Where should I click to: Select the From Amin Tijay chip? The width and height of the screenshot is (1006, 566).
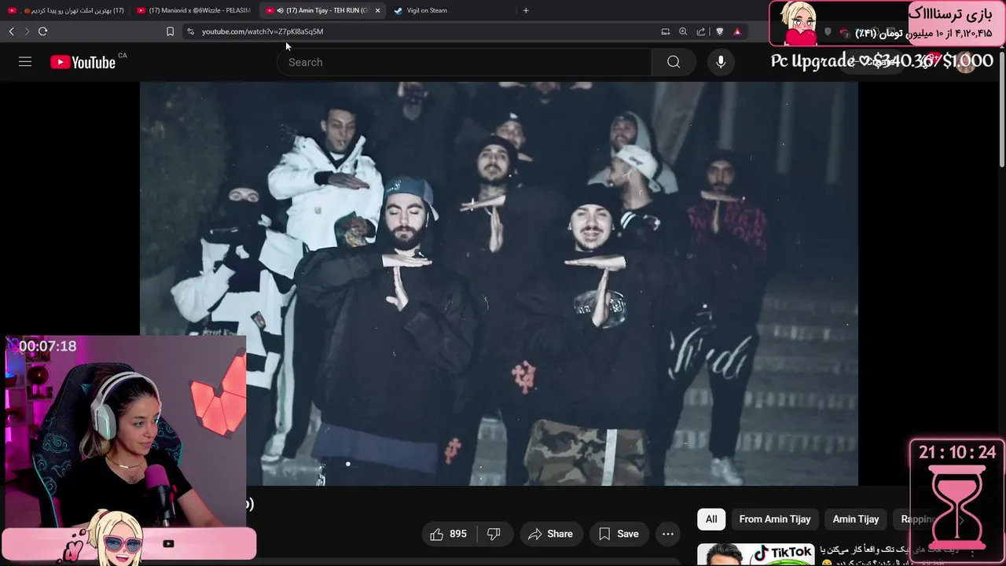775,519
